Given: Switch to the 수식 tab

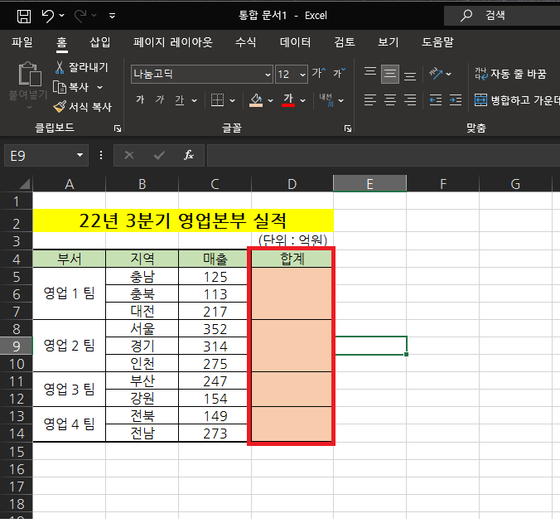Looking at the screenshot, I should tap(246, 42).
